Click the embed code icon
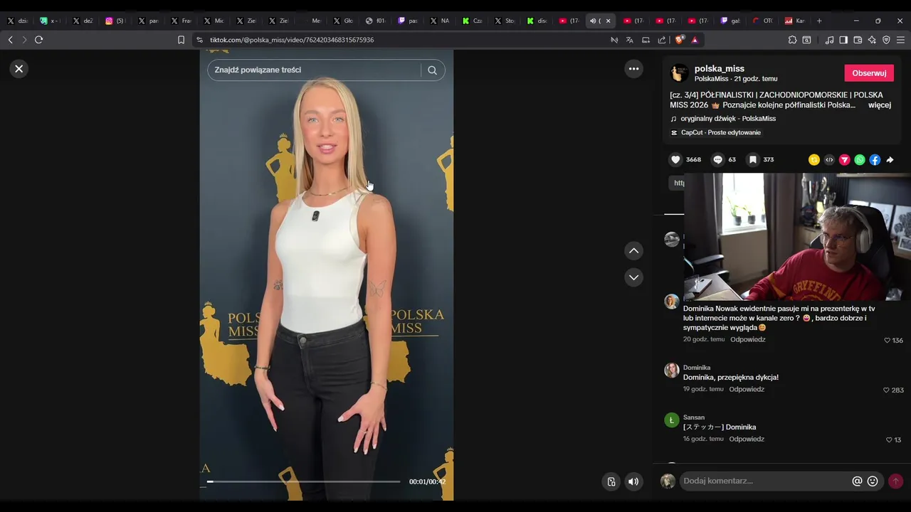 click(829, 160)
